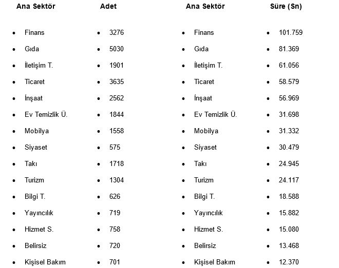Select the Mobilya duration 31.332
The width and height of the screenshot is (339, 268).
289,131
